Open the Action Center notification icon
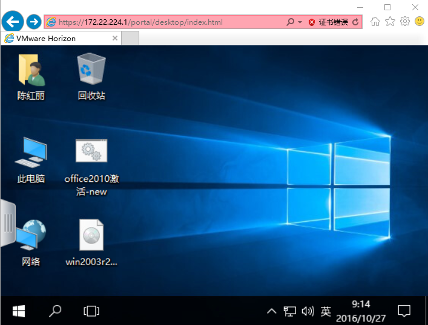428x325 pixels. pyautogui.click(x=404, y=311)
